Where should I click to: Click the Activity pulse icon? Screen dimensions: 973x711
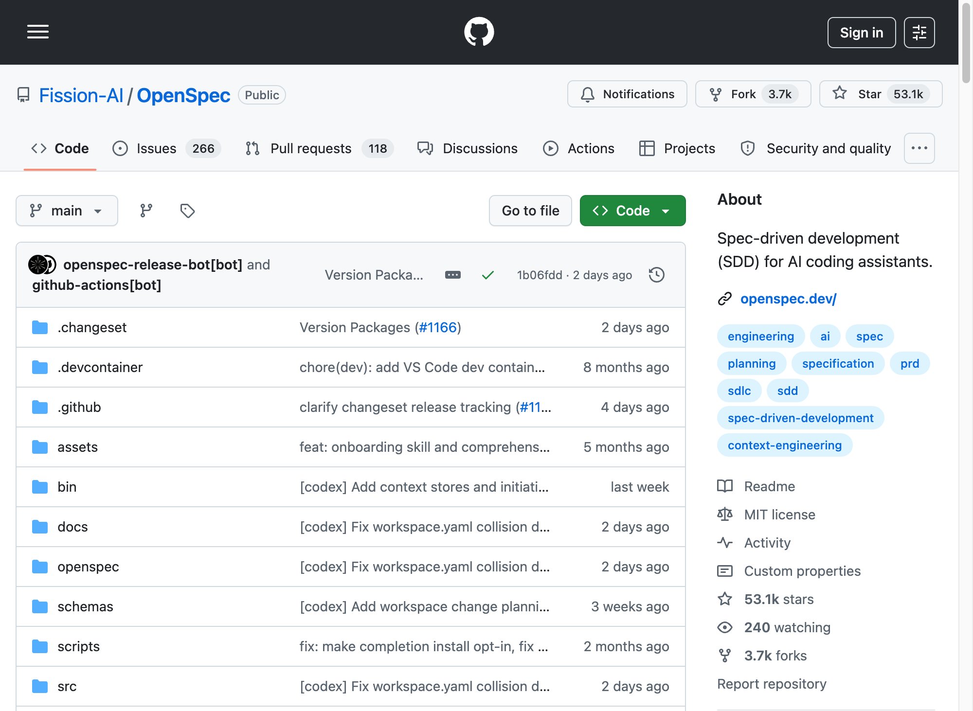(x=724, y=543)
